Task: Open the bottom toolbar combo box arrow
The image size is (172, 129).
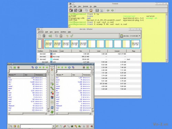Action: tap(53, 126)
